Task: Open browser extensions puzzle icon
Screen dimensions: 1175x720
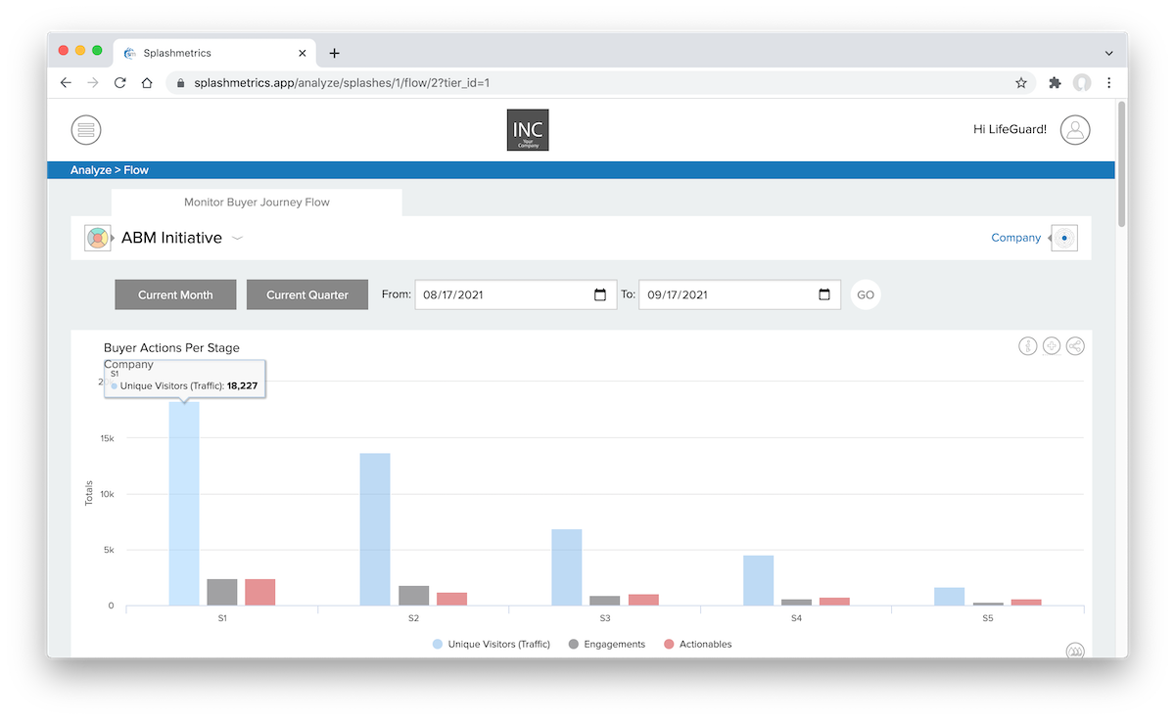Action: (1055, 83)
